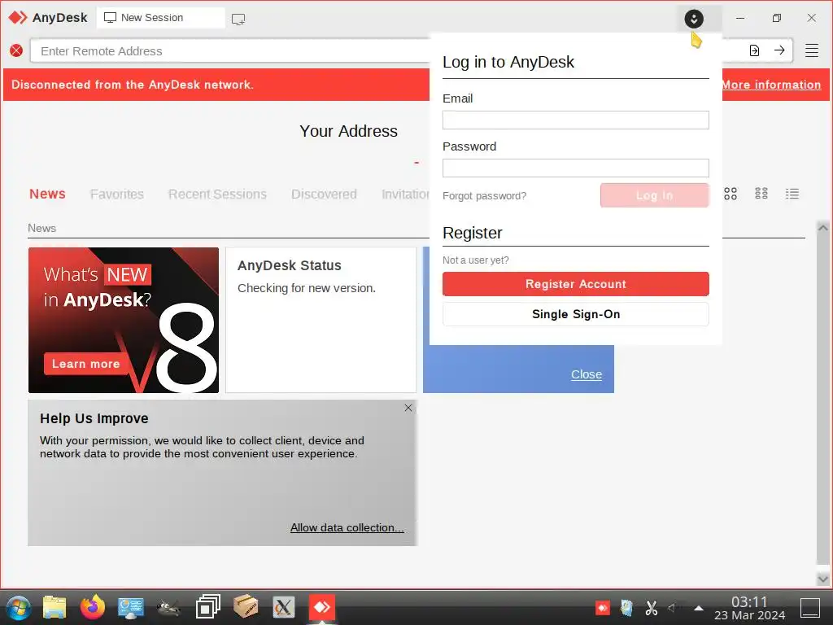The width and height of the screenshot is (833, 625).
Task: Click the AnyDesk Status card
Action: (x=321, y=320)
